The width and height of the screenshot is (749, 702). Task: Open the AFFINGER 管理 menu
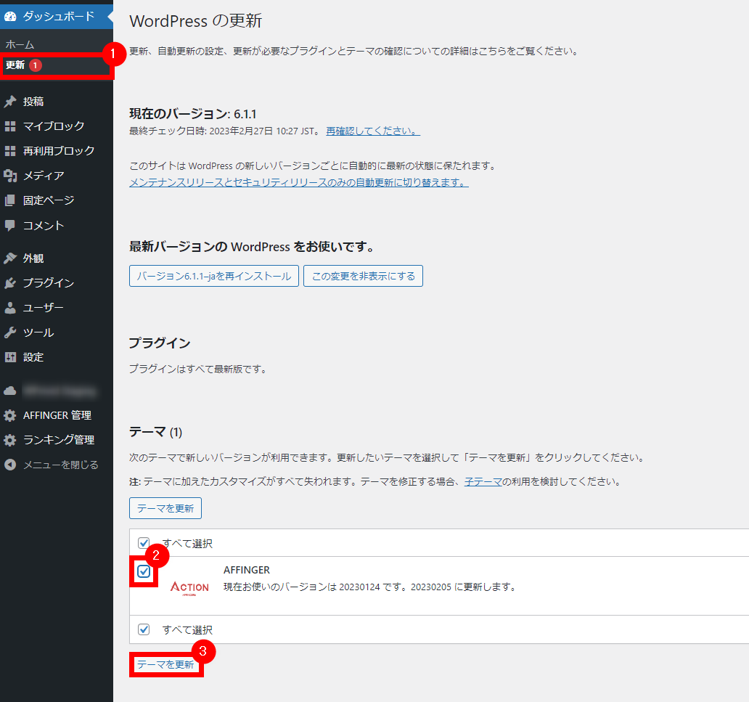[57, 415]
